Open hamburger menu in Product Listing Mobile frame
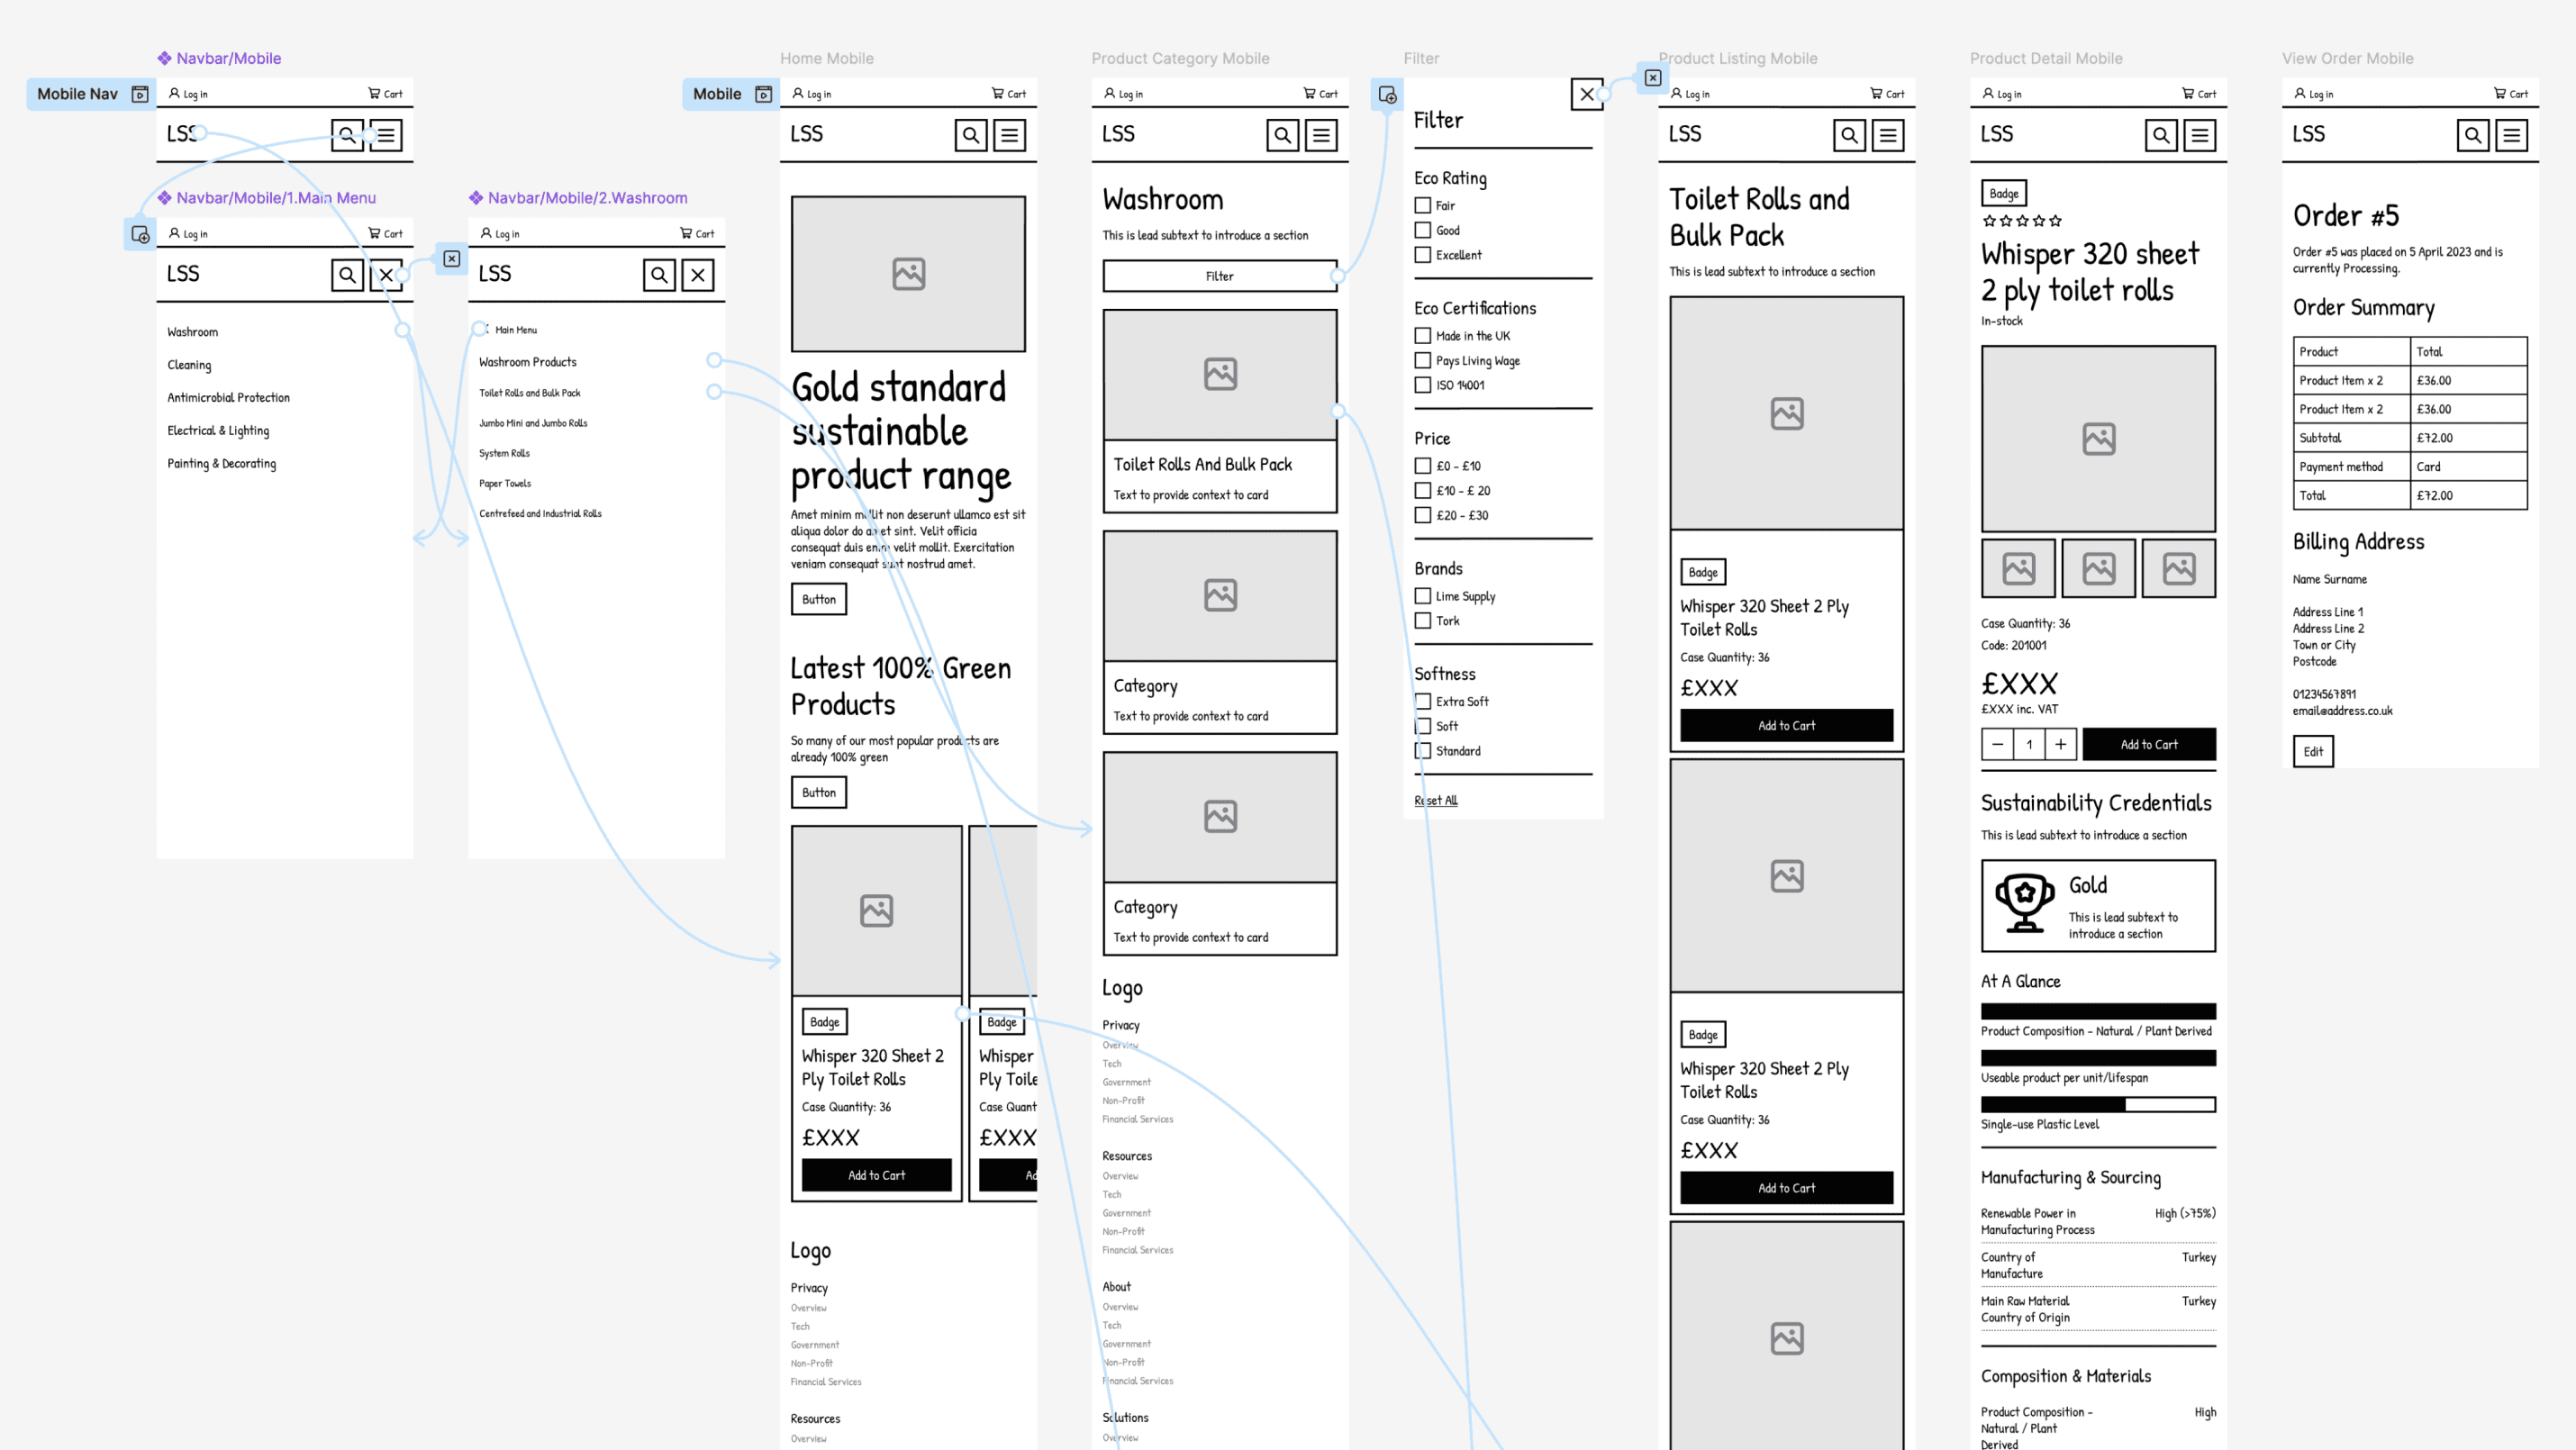 (x=1888, y=135)
